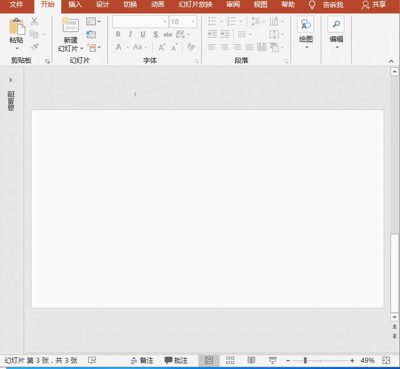
Task: Toggle text Shadow effect
Action: pyautogui.click(x=156, y=34)
